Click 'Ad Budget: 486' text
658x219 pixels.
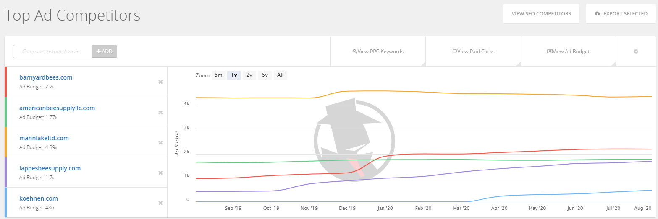point(37,208)
